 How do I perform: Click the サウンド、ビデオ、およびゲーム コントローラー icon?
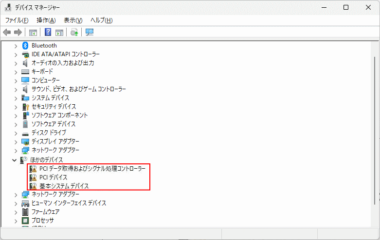[25, 89]
